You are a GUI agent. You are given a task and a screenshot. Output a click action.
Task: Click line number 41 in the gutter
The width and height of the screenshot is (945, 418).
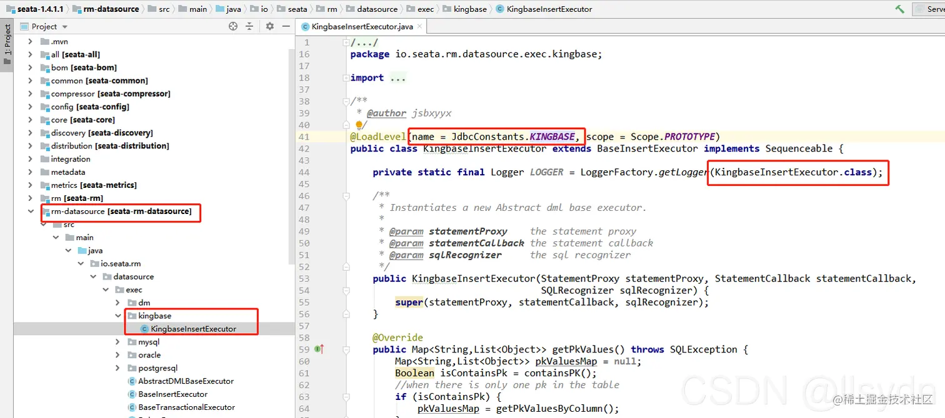click(x=304, y=137)
